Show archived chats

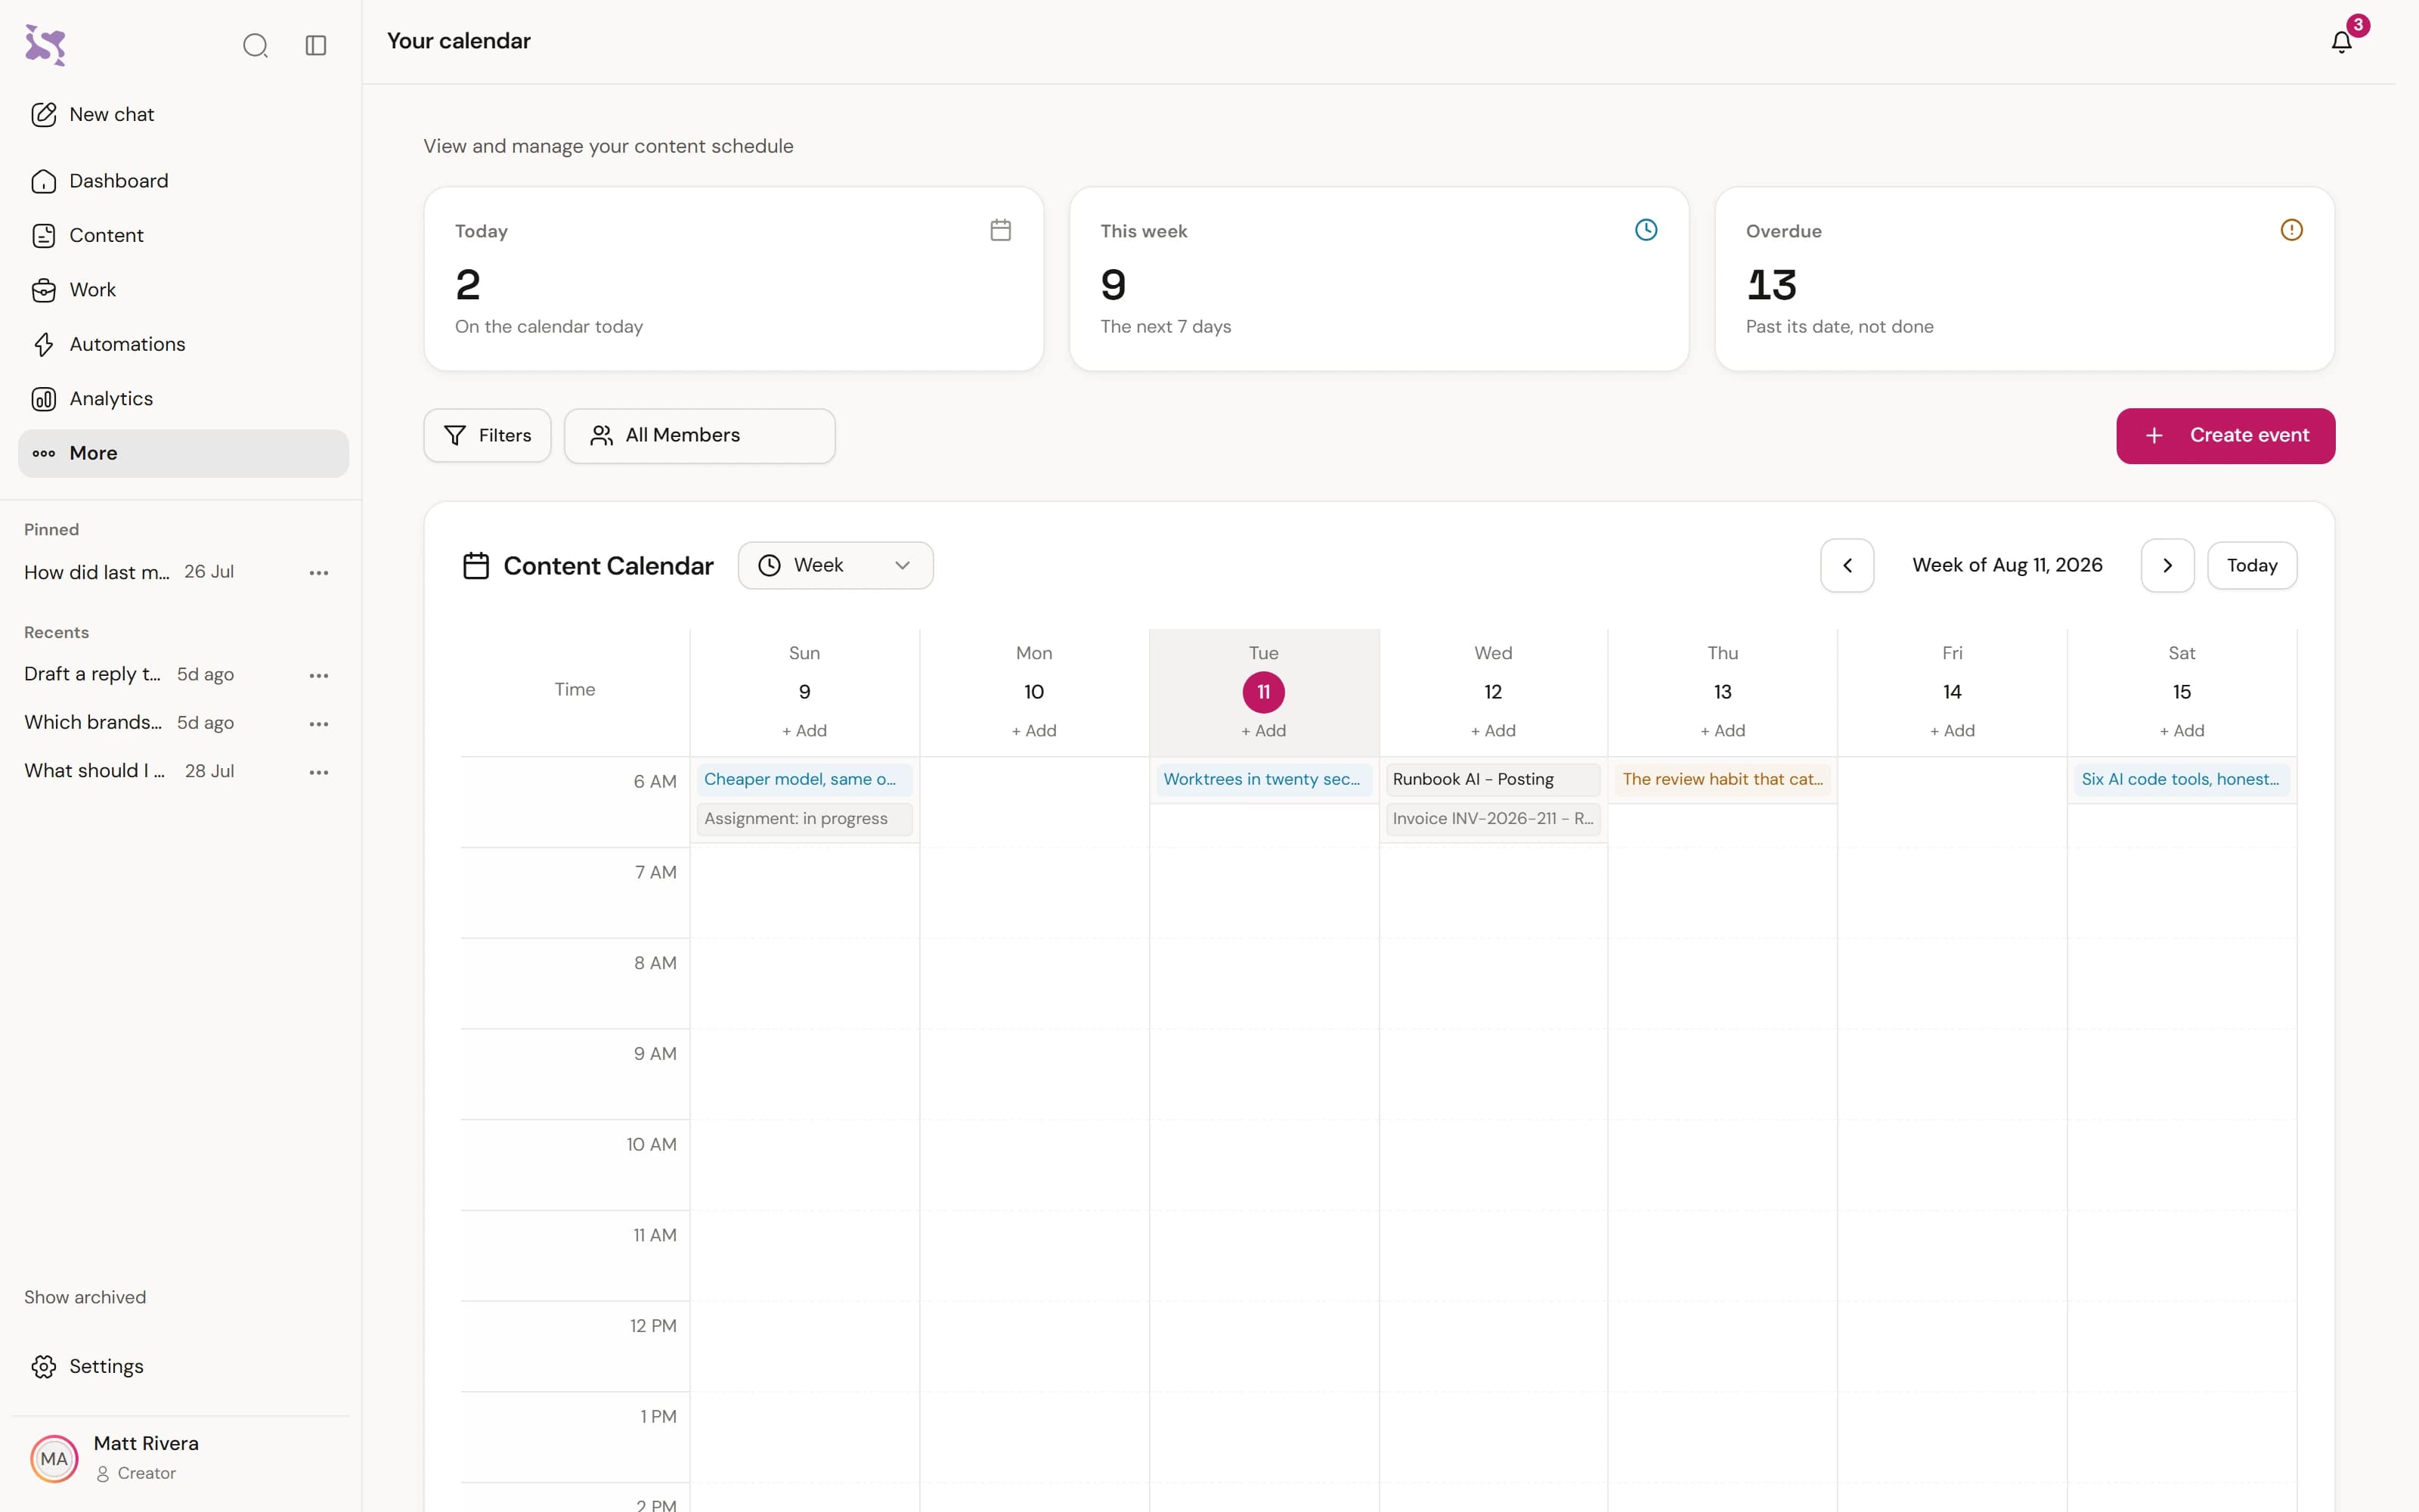[x=85, y=1297]
